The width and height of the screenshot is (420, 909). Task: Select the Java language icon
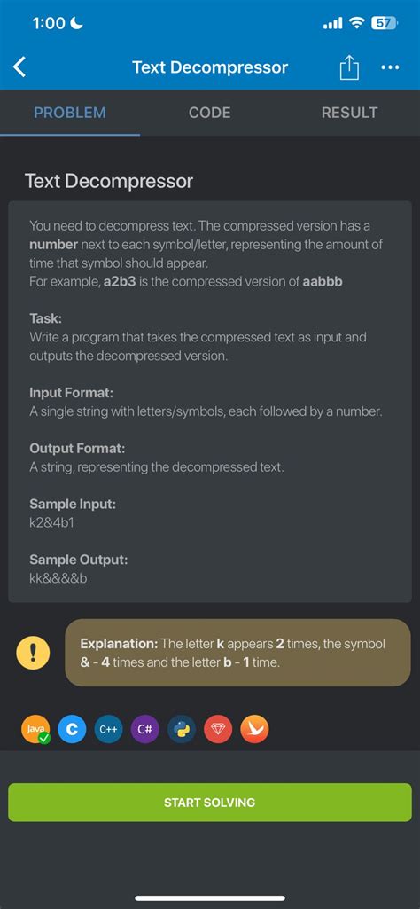[x=36, y=729]
